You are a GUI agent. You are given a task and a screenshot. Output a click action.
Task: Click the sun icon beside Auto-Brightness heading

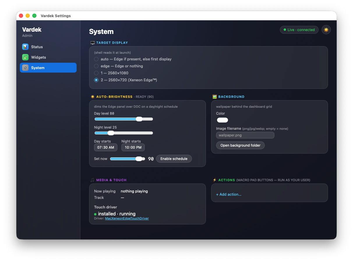(93, 97)
